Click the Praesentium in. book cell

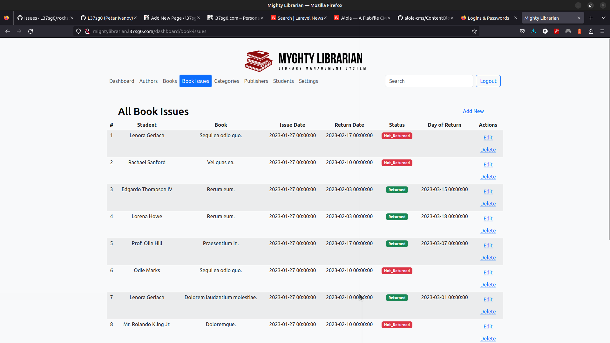(221, 243)
